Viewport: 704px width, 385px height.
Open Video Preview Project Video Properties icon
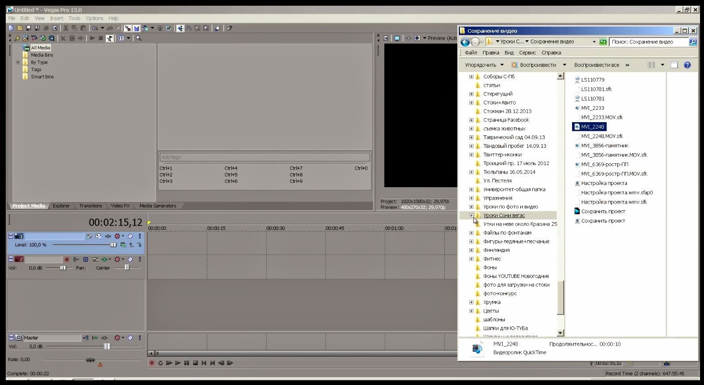[x=386, y=38]
